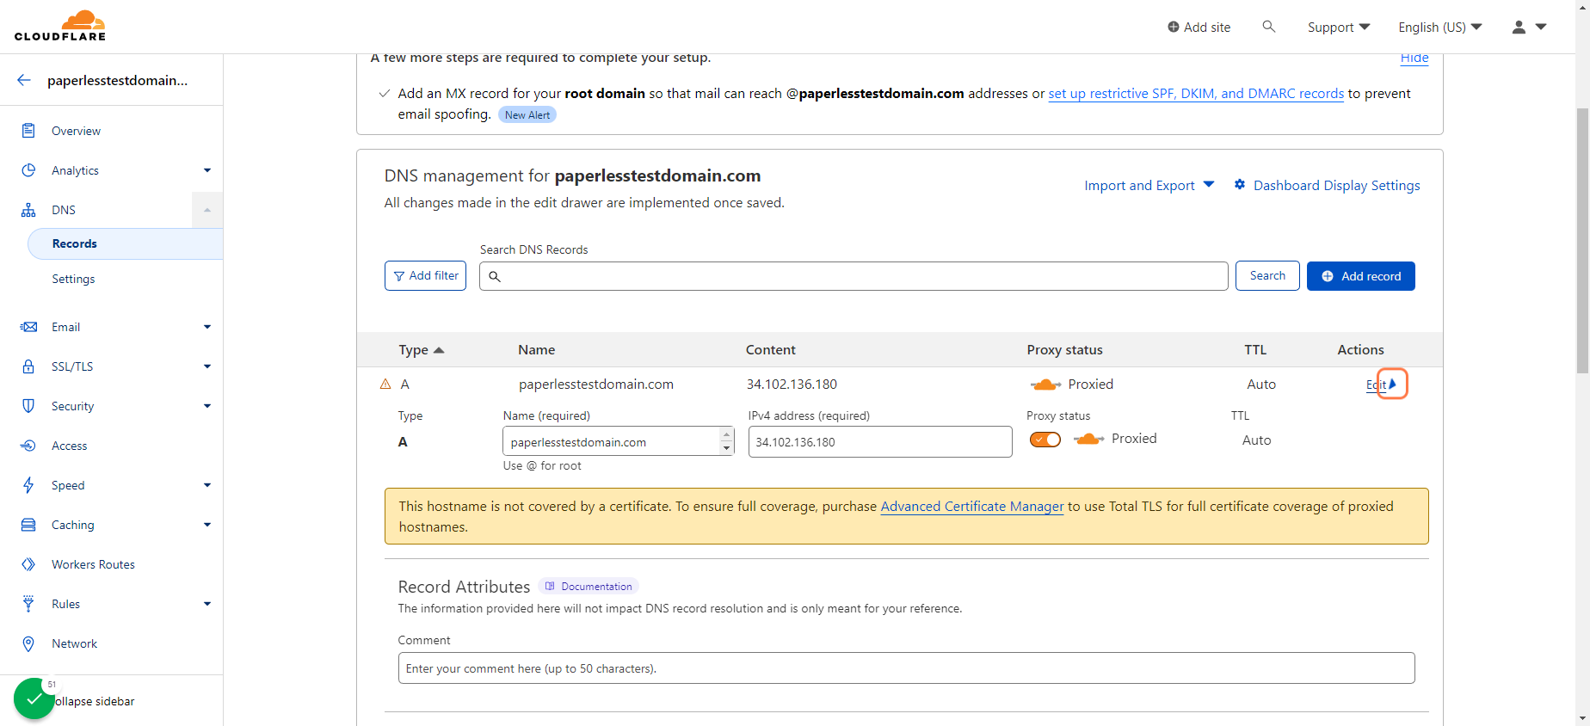Screen dimensions: 1590x726
Task: Click the Network location pin icon
Action: coord(28,643)
